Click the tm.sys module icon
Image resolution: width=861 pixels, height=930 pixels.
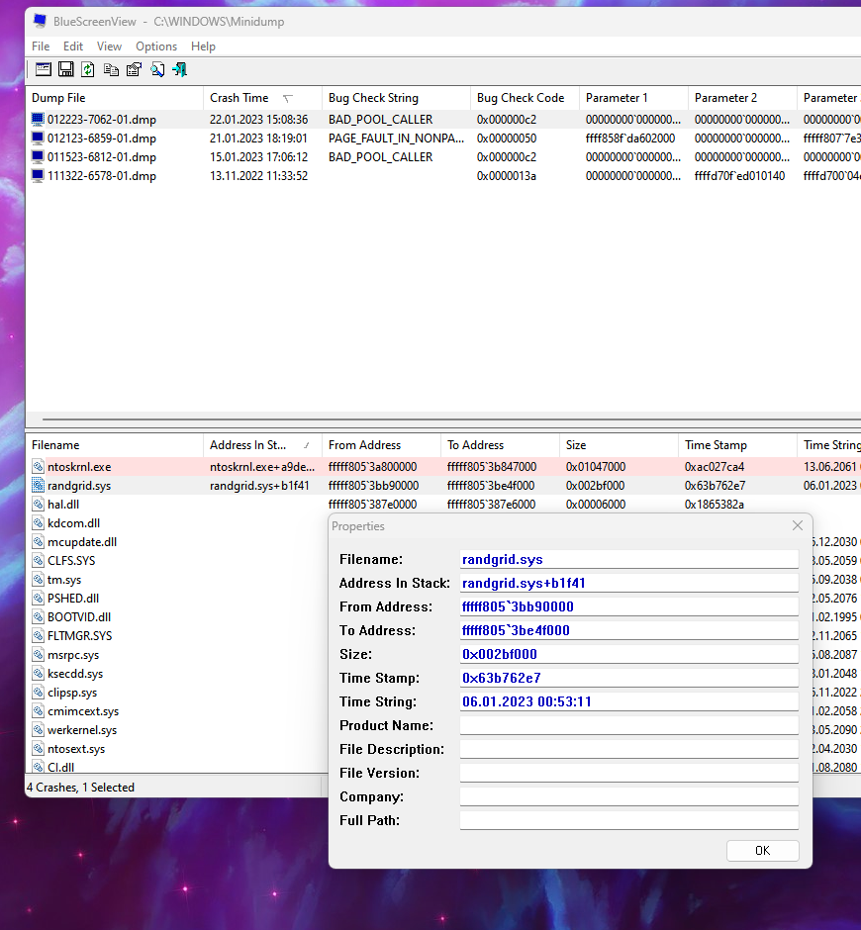[x=38, y=580]
